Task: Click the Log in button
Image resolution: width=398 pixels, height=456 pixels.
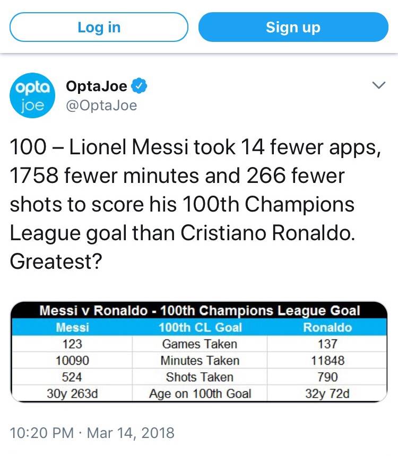Action: click(x=99, y=27)
